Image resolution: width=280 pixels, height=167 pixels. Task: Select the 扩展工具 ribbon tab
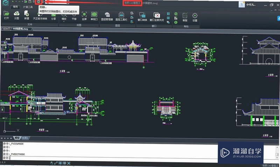[28, 7]
